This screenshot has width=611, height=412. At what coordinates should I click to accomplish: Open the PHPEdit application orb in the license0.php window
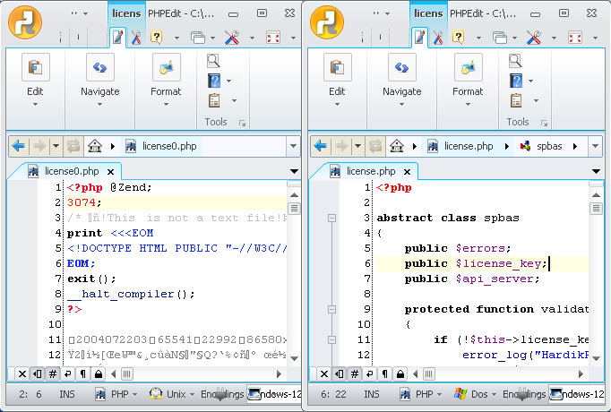[25, 22]
